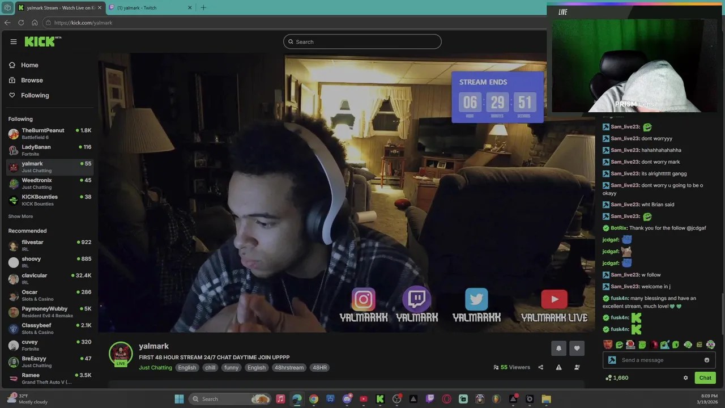Expand followed list with Show More
The height and width of the screenshot is (408, 725).
(x=20, y=216)
